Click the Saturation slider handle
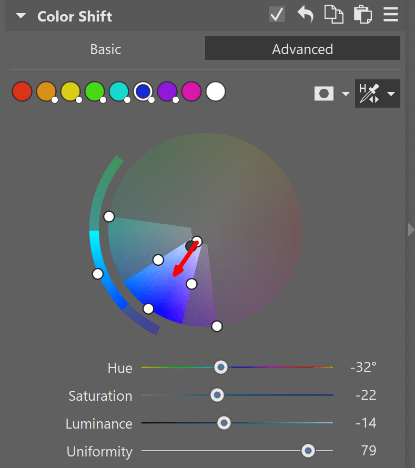 click(217, 395)
